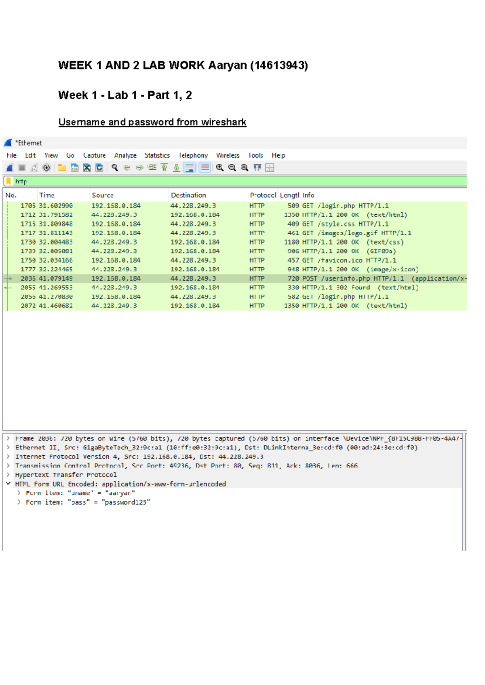
Task: Select packet 2035 POST /userinfo.php
Action: click(235, 279)
